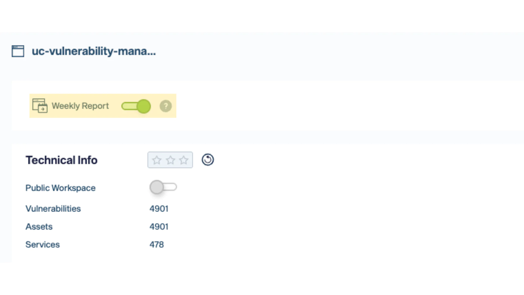This screenshot has height=295, width=524.
Task: Click the Assets label
Action: [39, 227]
